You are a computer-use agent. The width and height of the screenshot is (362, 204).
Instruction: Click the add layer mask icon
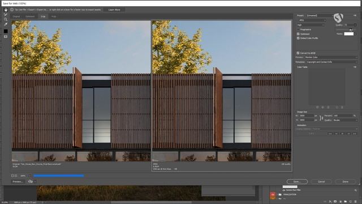[x=335, y=202]
